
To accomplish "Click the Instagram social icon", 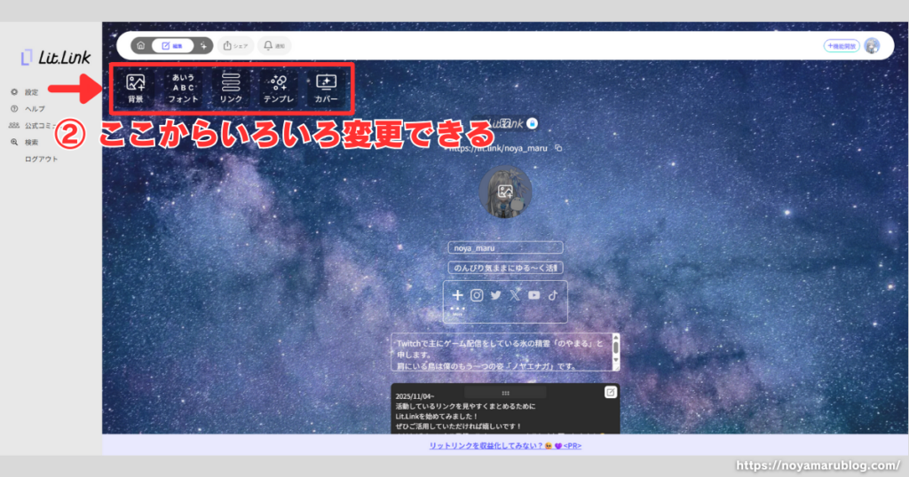I will (x=477, y=295).
